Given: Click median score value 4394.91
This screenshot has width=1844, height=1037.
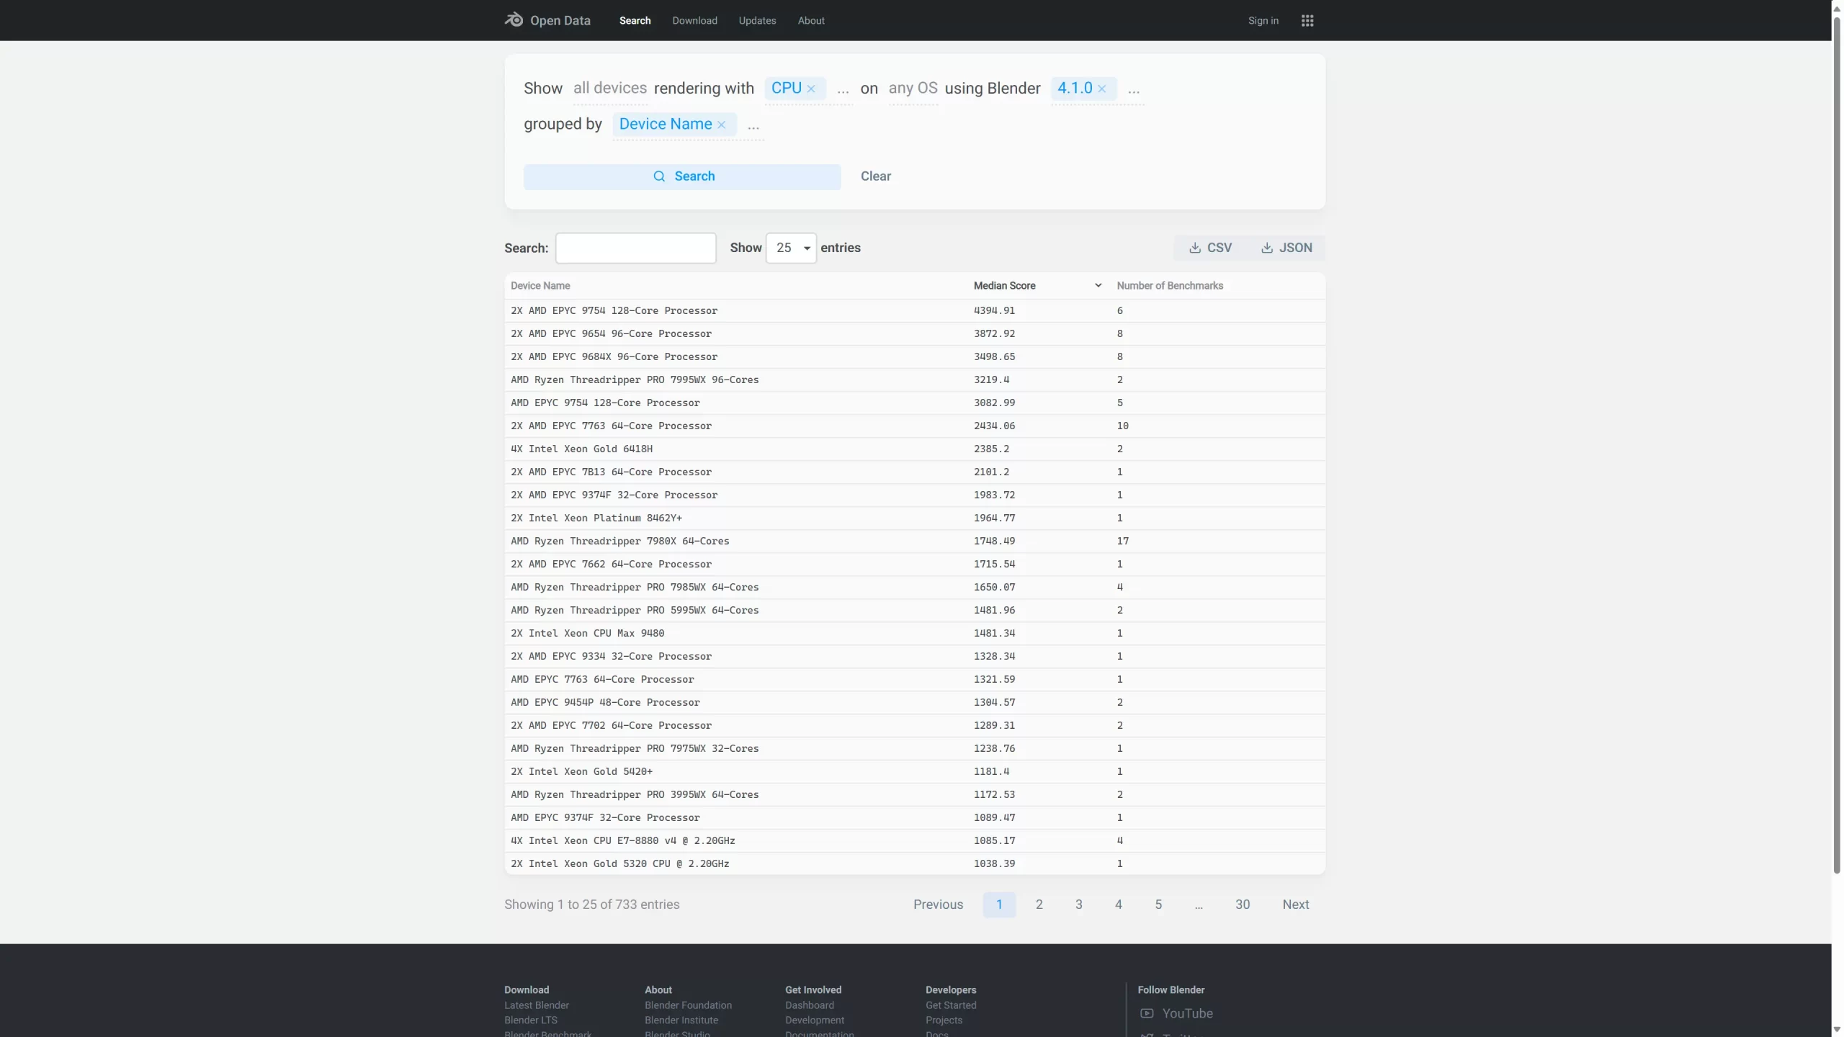Looking at the screenshot, I should [x=994, y=311].
